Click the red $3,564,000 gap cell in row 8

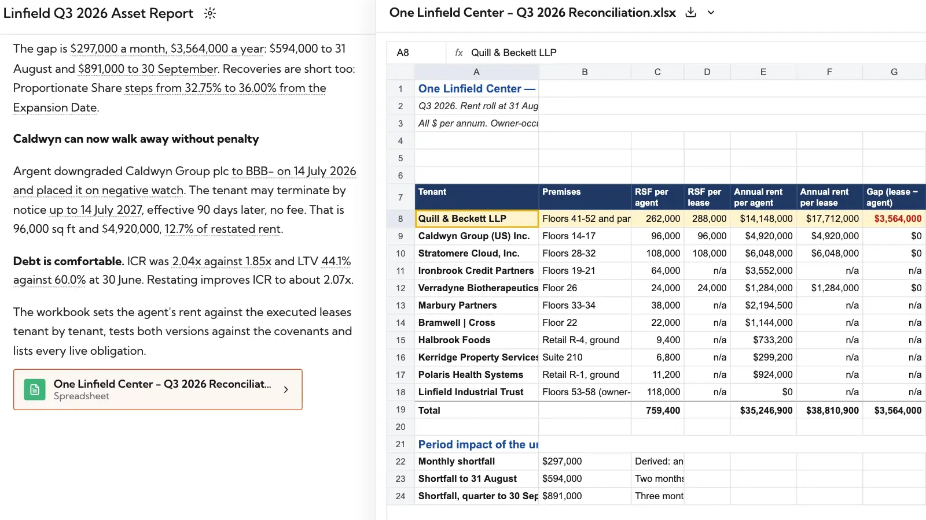[x=894, y=219]
